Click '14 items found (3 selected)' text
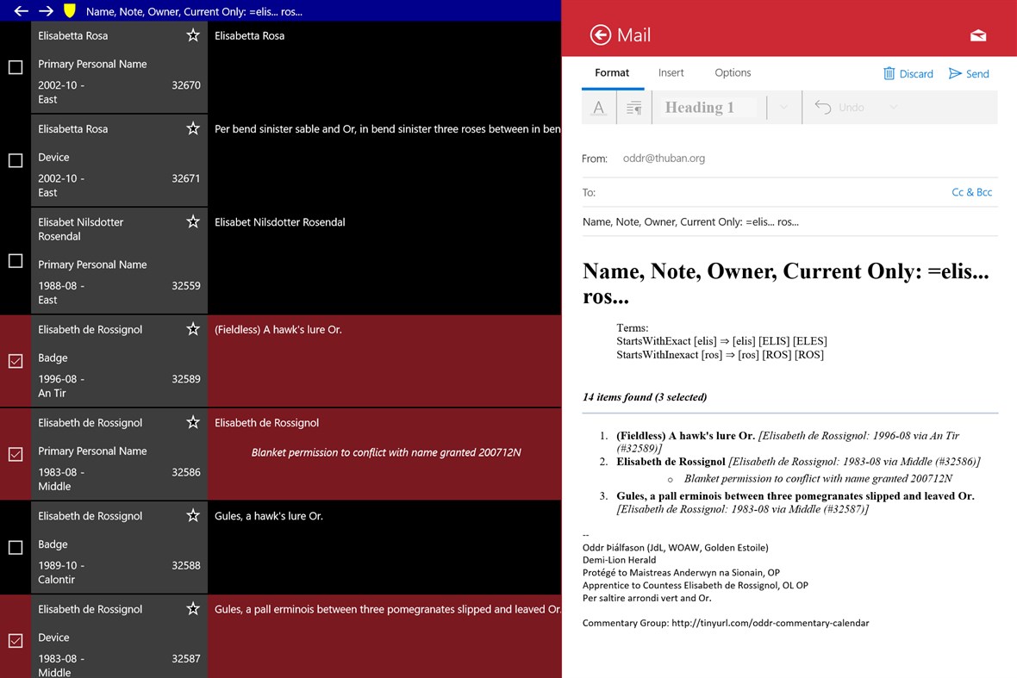This screenshot has width=1017, height=678. click(645, 396)
